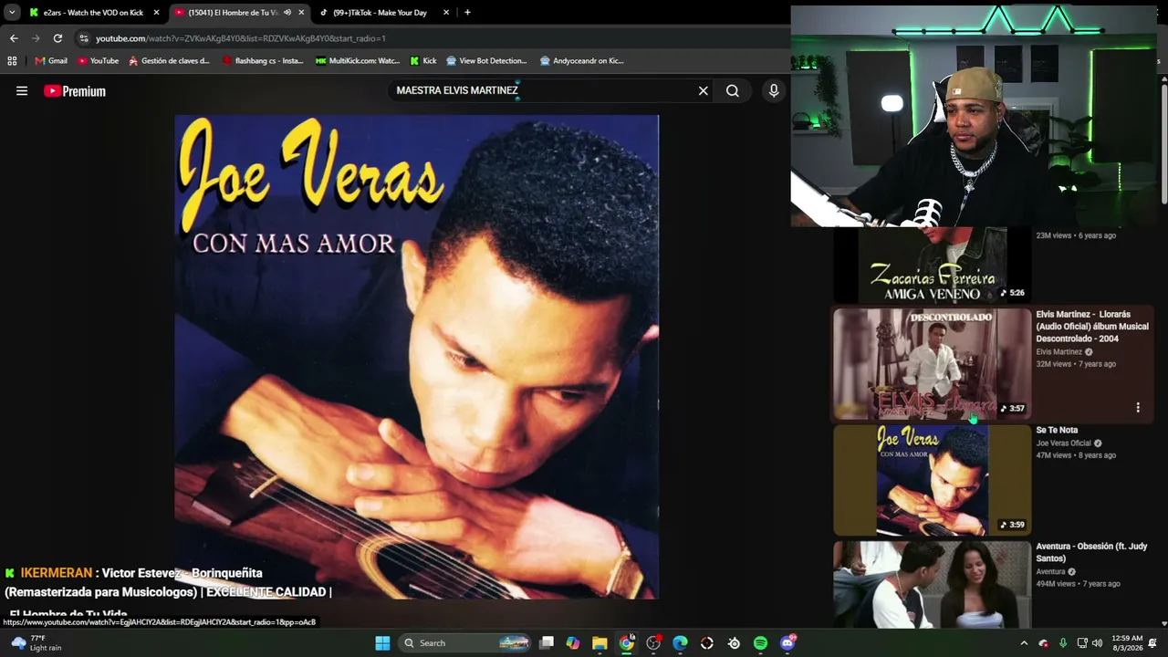Image resolution: width=1168 pixels, height=657 pixels.
Task: Play the Aventura Obsesión thumbnail
Action: pos(932,584)
